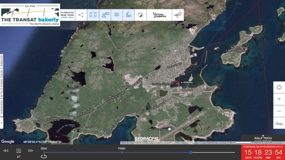285x160 pixels.
Task: Click the L'Île-aux-Marins island label
Action: [236, 51]
